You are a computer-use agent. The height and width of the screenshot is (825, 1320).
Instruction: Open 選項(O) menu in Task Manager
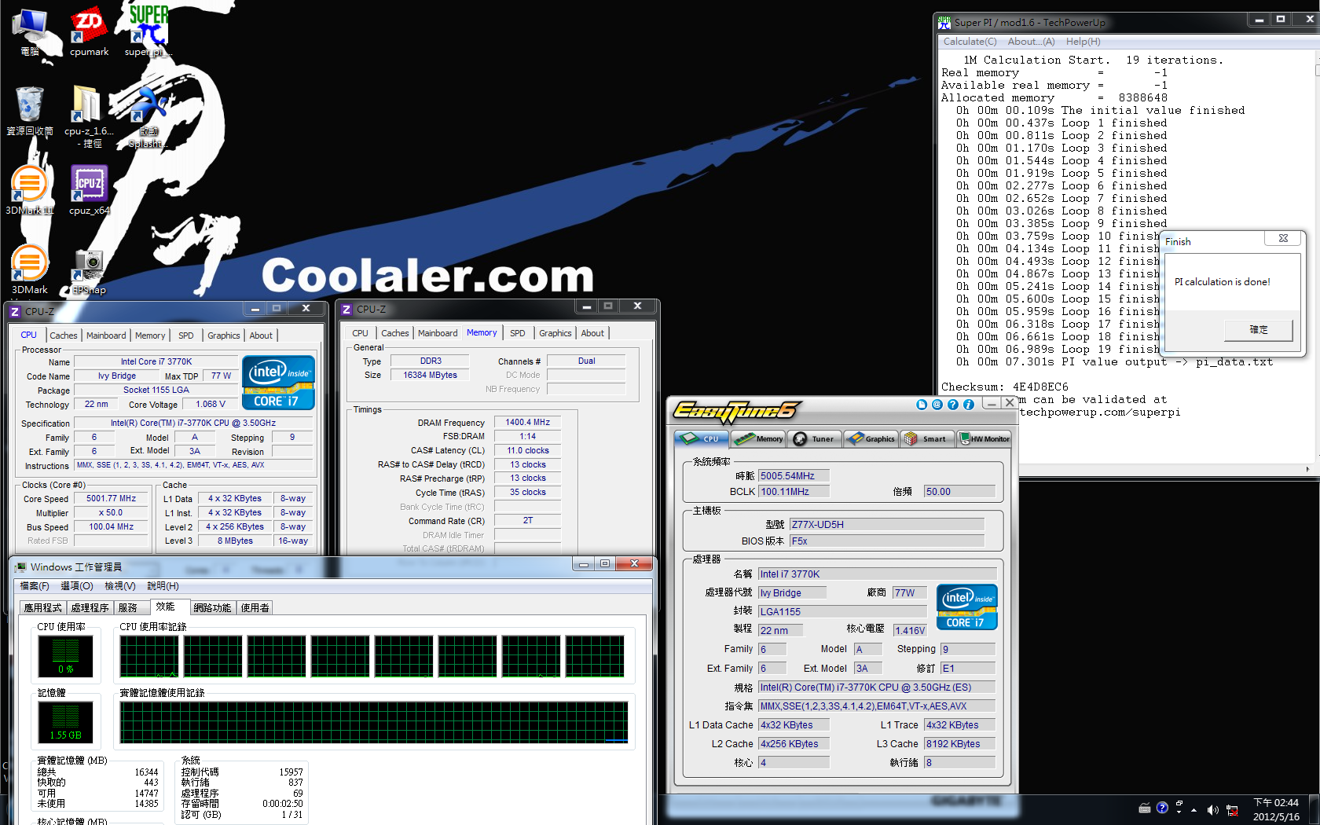(77, 586)
